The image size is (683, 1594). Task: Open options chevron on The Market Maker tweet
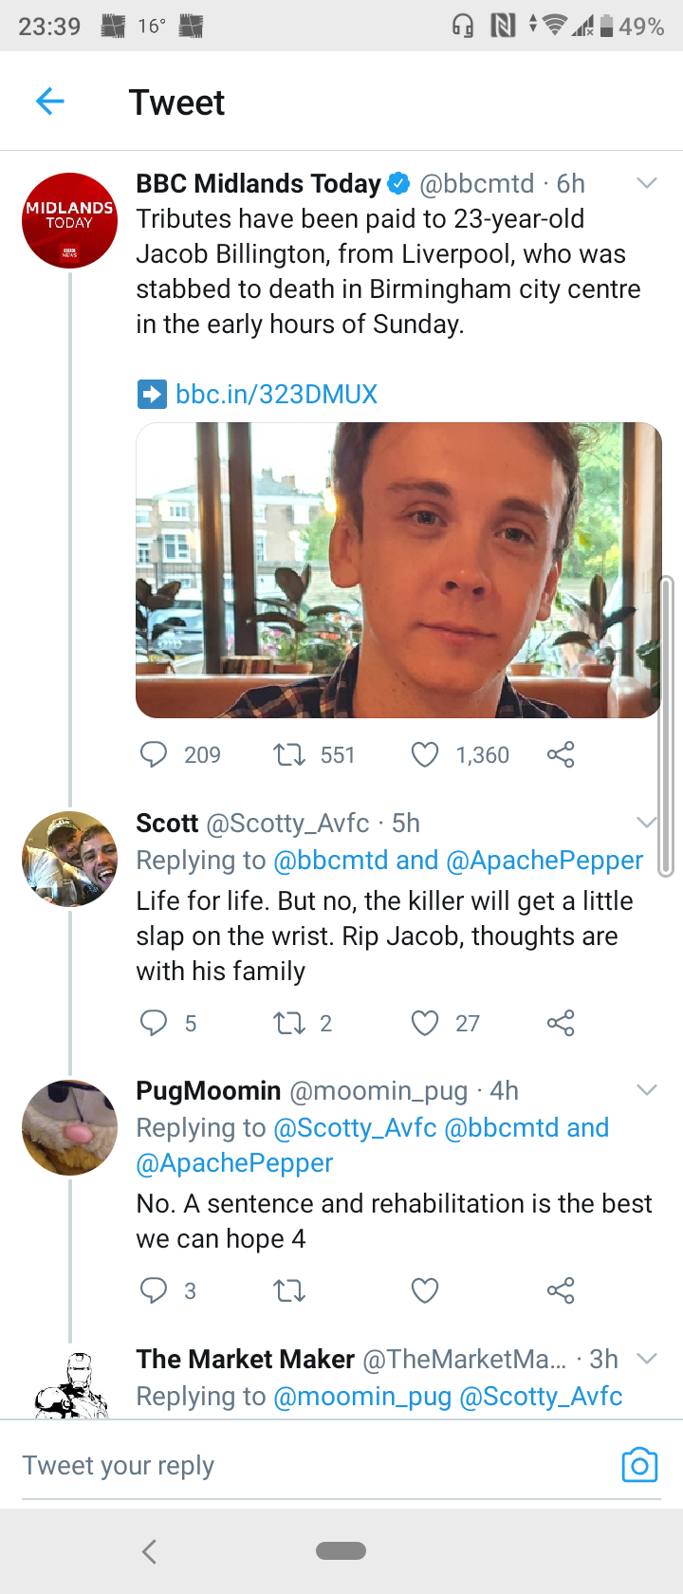647,1359
